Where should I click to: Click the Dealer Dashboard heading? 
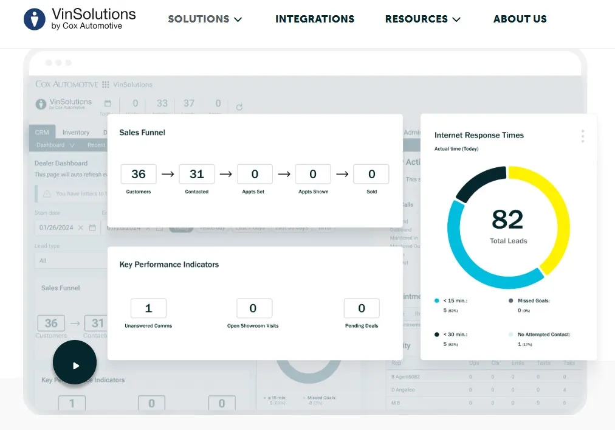pyautogui.click(x=61, y=164)
